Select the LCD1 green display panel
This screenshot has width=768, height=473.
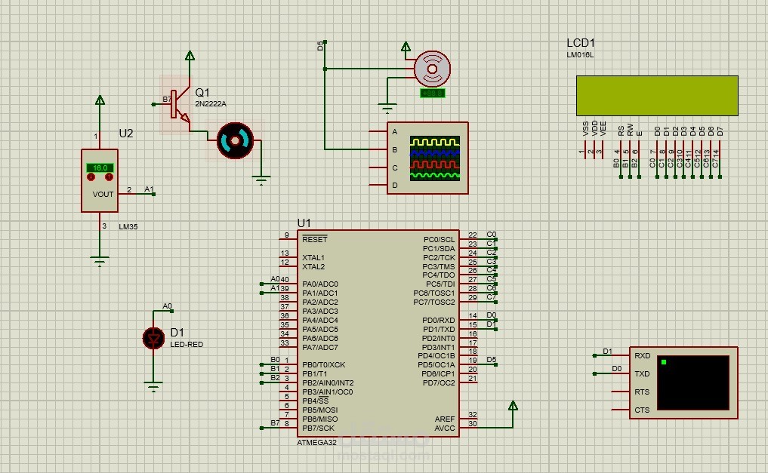point(657,96)
